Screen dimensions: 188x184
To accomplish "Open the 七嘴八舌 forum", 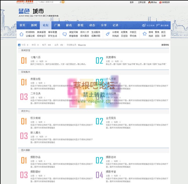I will 36,57.
